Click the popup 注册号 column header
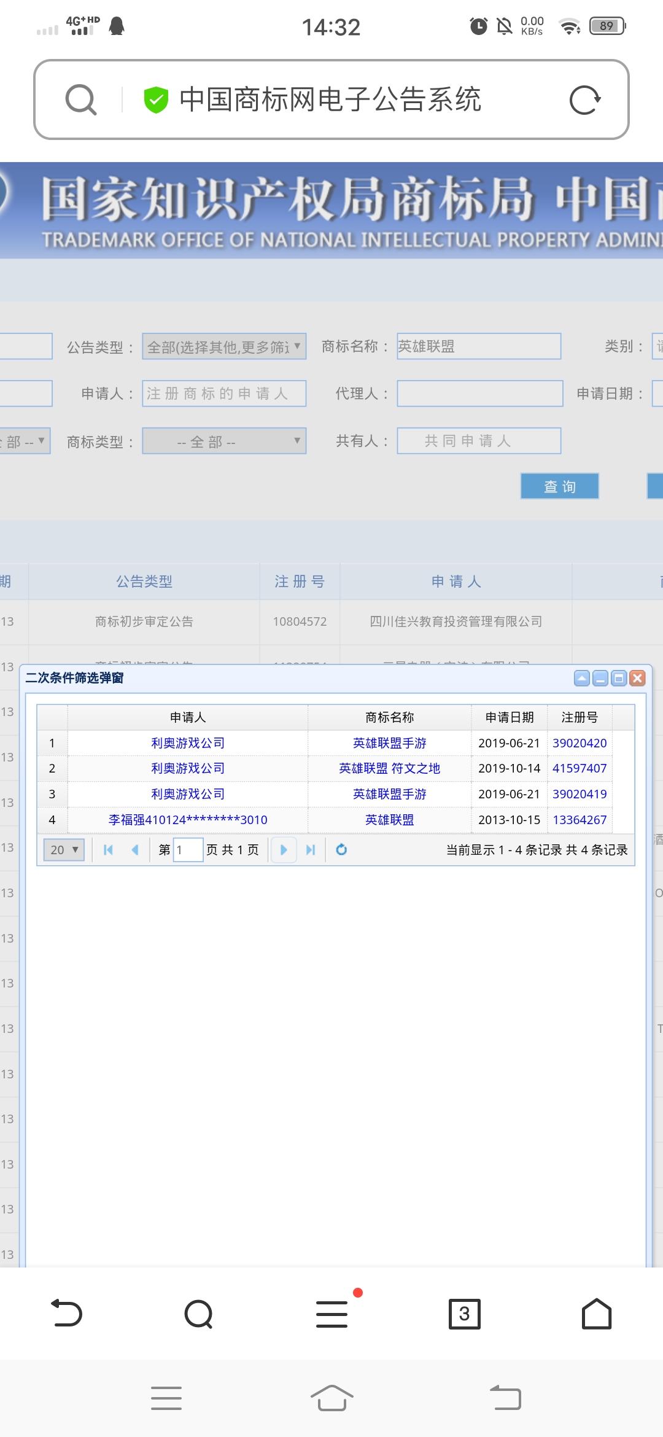This screenshot has height=1437, width=663. coord(580,717)
